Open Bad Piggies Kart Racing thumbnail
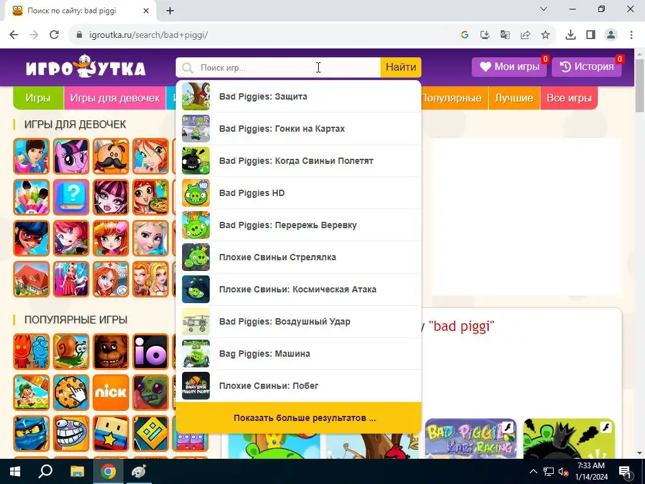The image size is (645, 484). pos(471,439)
